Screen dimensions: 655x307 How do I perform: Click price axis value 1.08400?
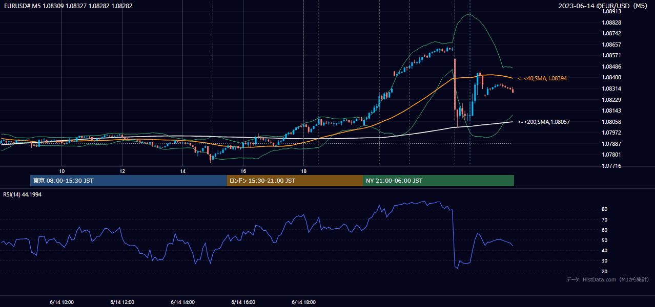click(x=612, y=77)
